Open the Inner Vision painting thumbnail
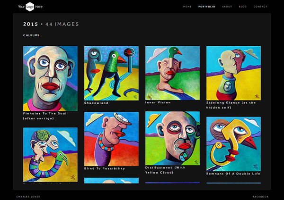284x200 pixels. tap(172, 73)
